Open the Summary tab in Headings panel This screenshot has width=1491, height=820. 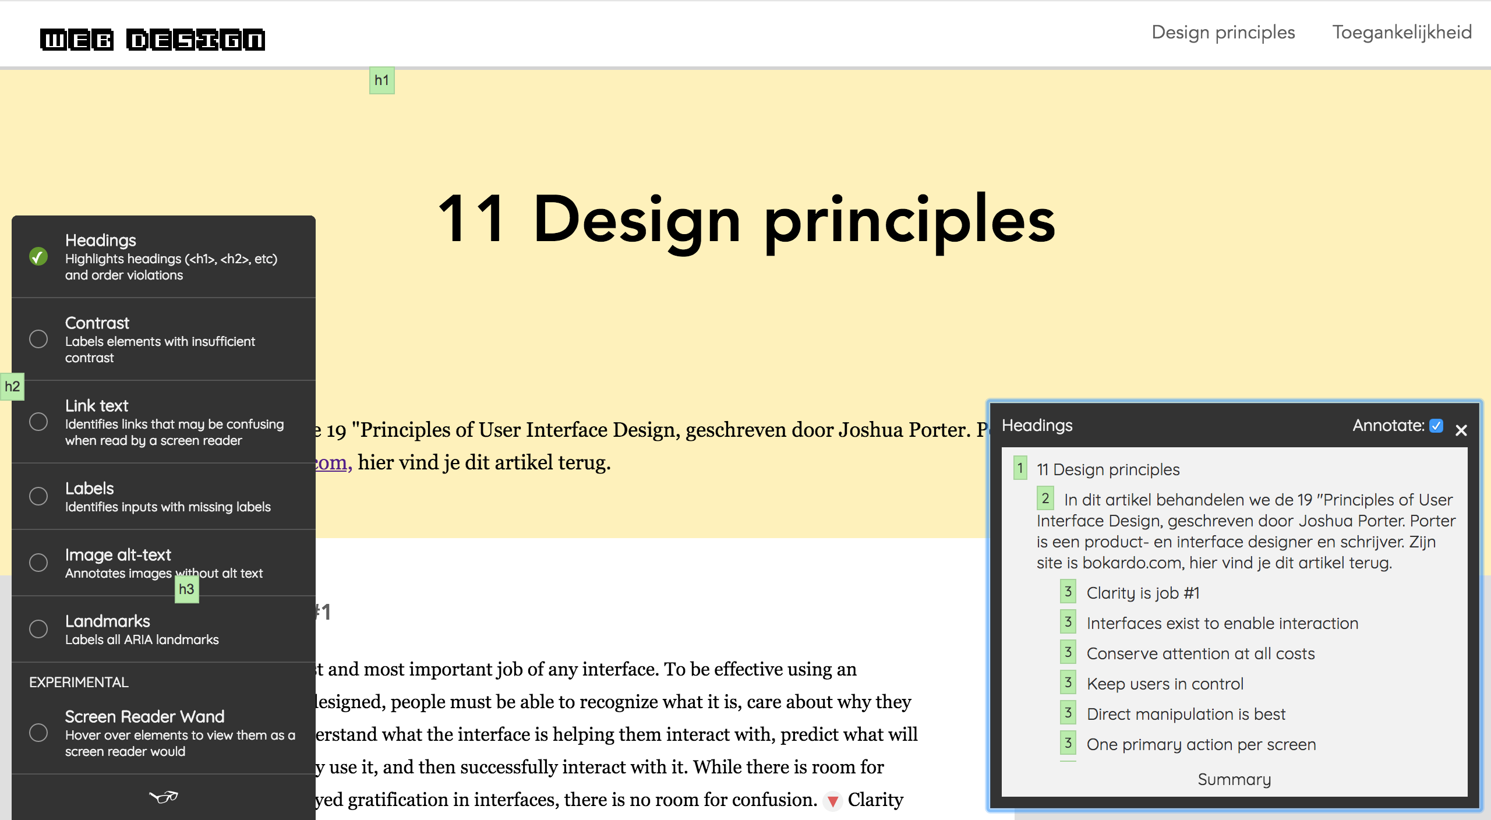click(1234, 779)
